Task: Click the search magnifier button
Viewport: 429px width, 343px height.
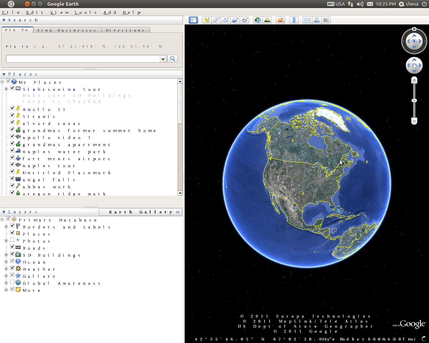Action: [173, 59]
